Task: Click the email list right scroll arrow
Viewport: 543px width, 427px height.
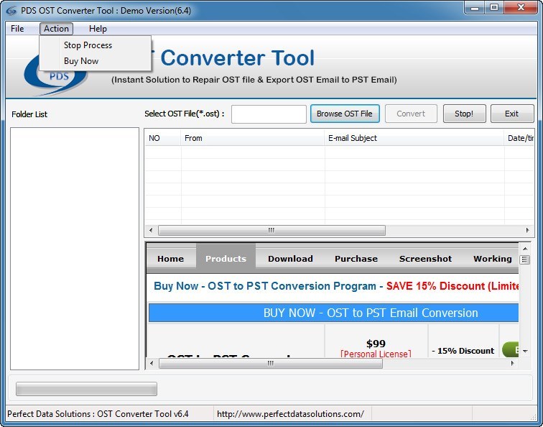Action: click(x=527, y=230)
